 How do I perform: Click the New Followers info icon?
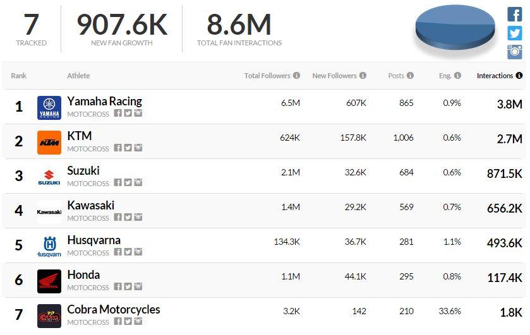pos(363,76)
